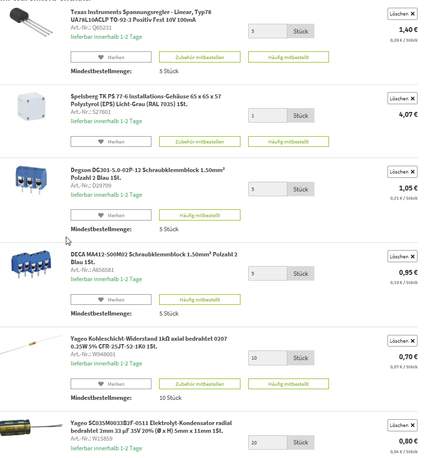Delete the Degson screw terminal block
The width and height of the screenshot is (433, 458).
403,172
